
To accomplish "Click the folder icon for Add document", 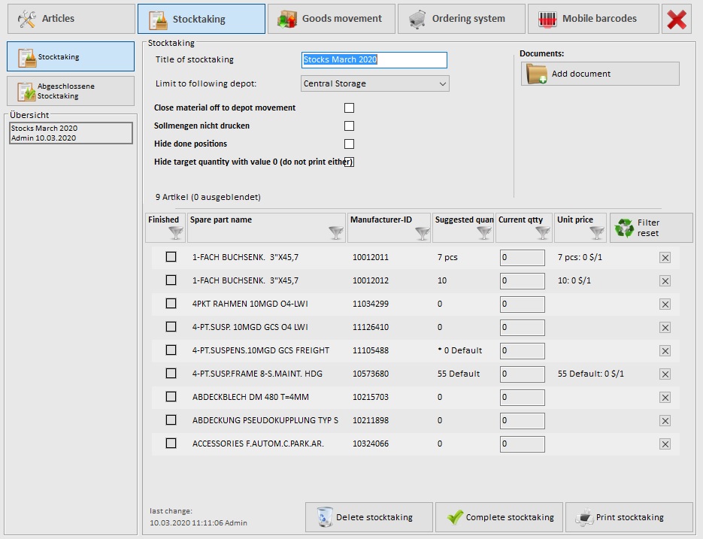I will (x=538, y=74).
